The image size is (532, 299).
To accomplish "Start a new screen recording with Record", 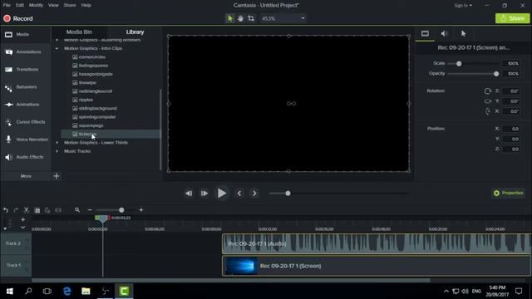I will [18, 18].
